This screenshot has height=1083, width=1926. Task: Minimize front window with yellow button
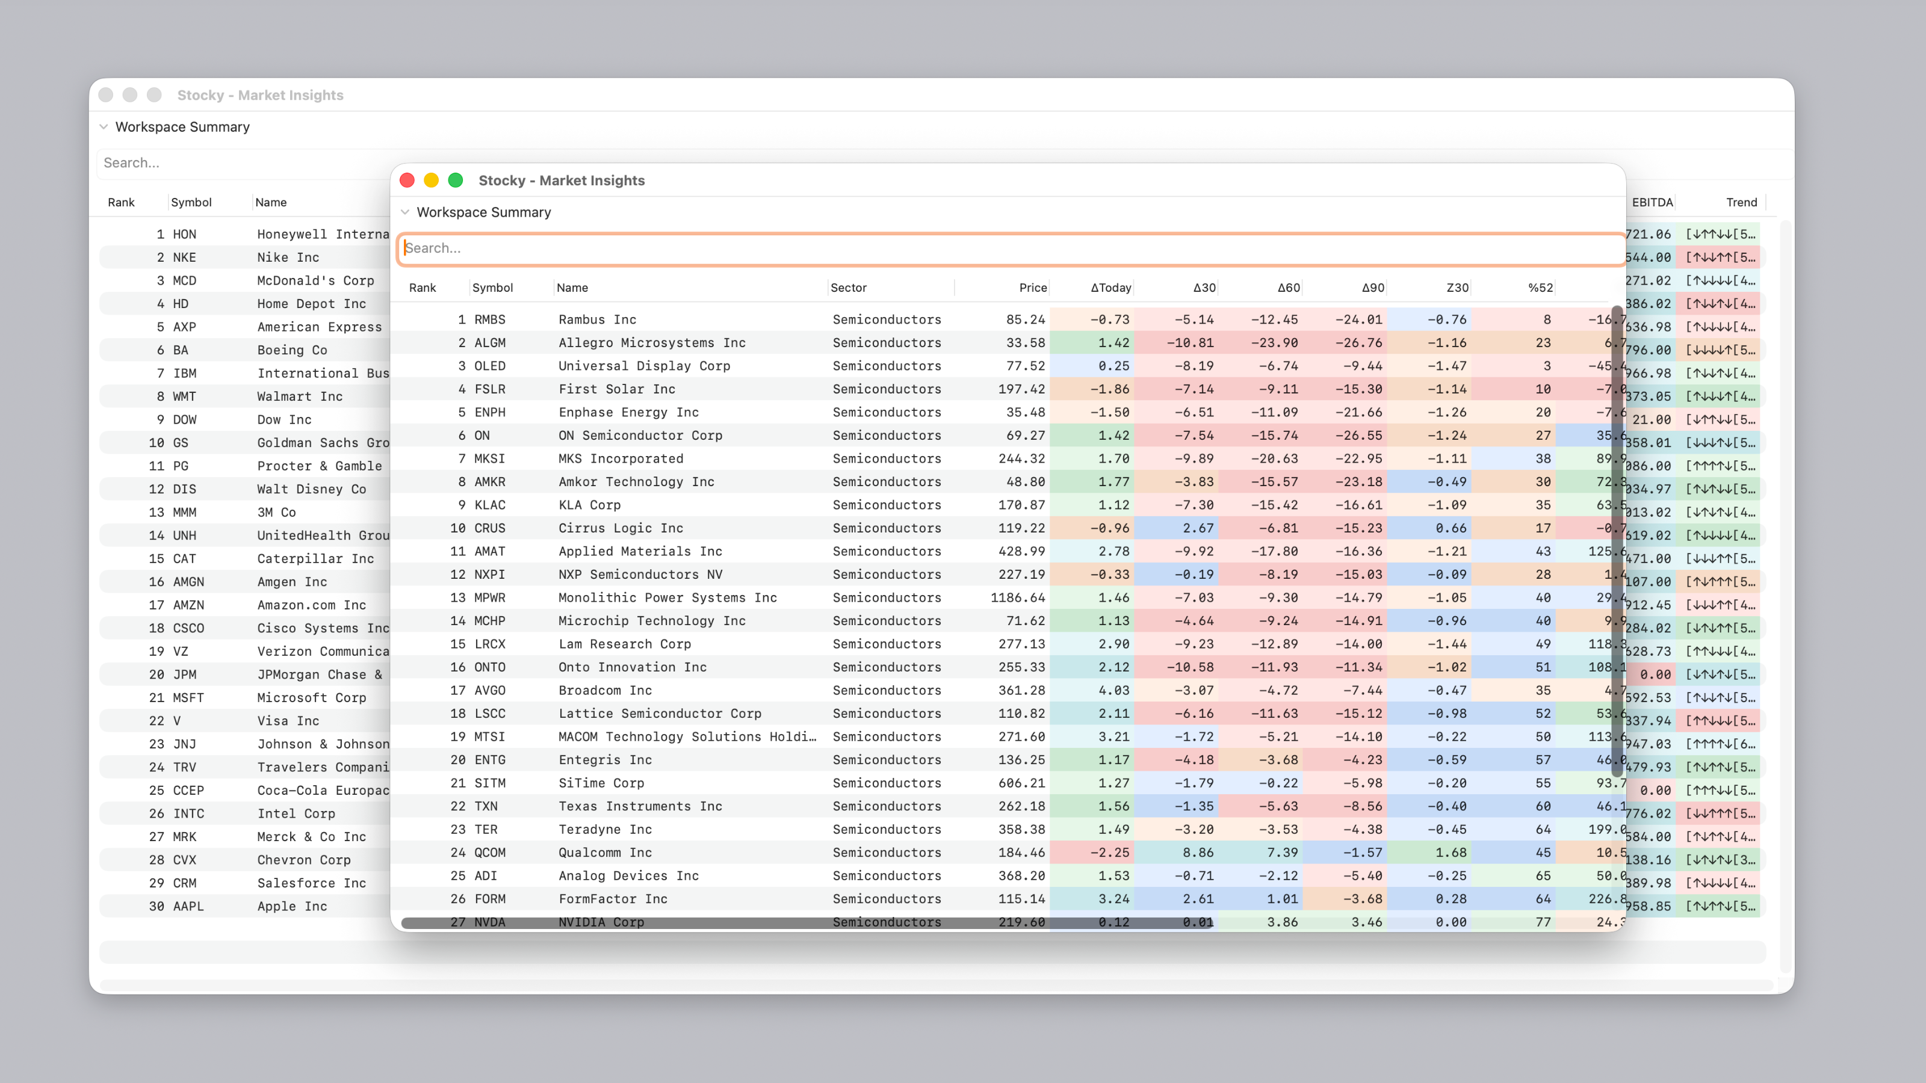pos(432,181)
